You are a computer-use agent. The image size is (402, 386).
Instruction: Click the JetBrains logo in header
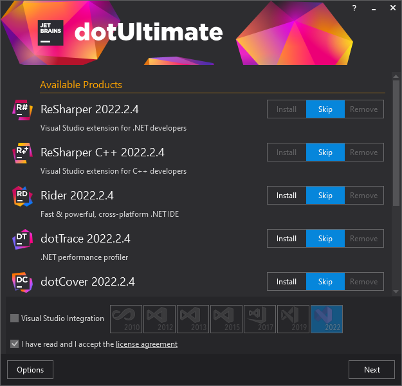51,33
